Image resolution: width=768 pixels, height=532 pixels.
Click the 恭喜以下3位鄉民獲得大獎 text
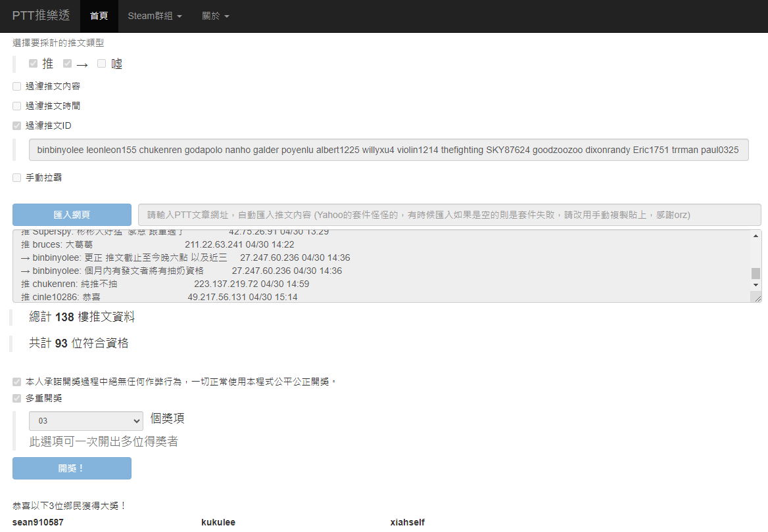[69, 506]
